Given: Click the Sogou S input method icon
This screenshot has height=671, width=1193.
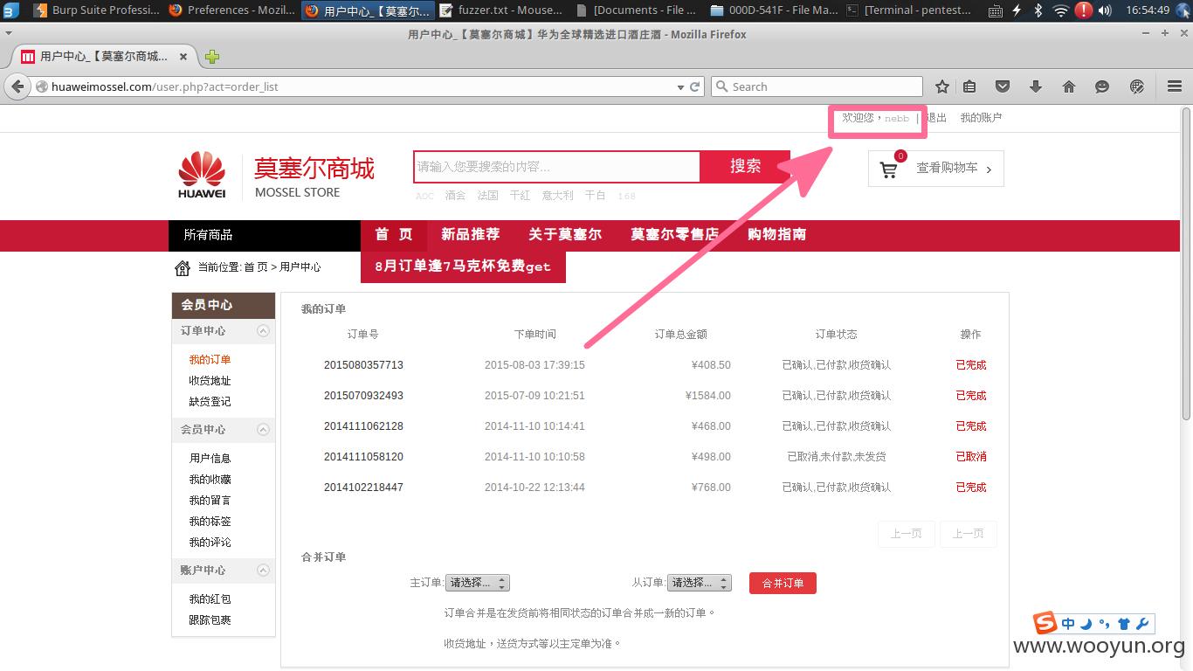Looking at the screenshot, I should [1045, 623].
